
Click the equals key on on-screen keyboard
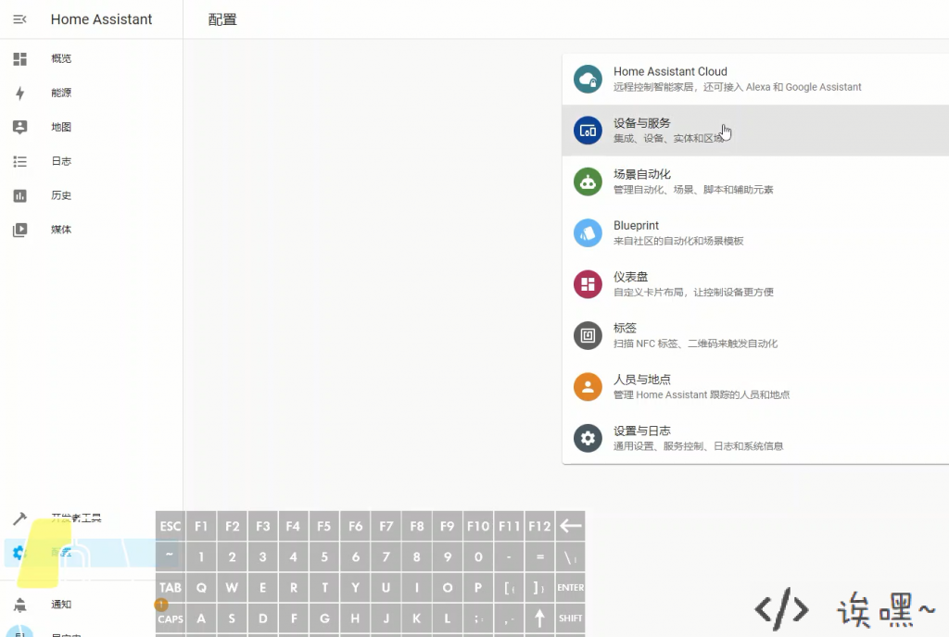tap(540, 556)
